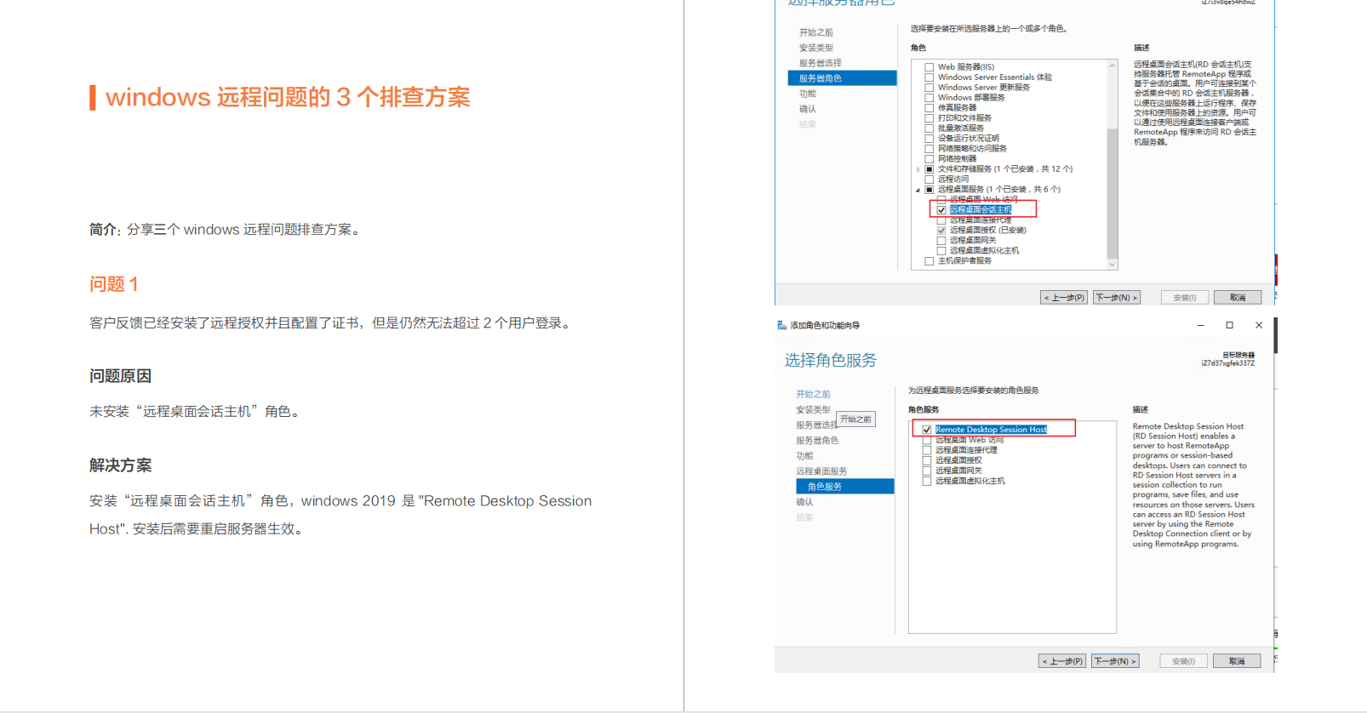Image resolution: width=1367 pixels, height=713 pixels.
Task: Click the '问题 1' heading
Action: pos(114,284)
